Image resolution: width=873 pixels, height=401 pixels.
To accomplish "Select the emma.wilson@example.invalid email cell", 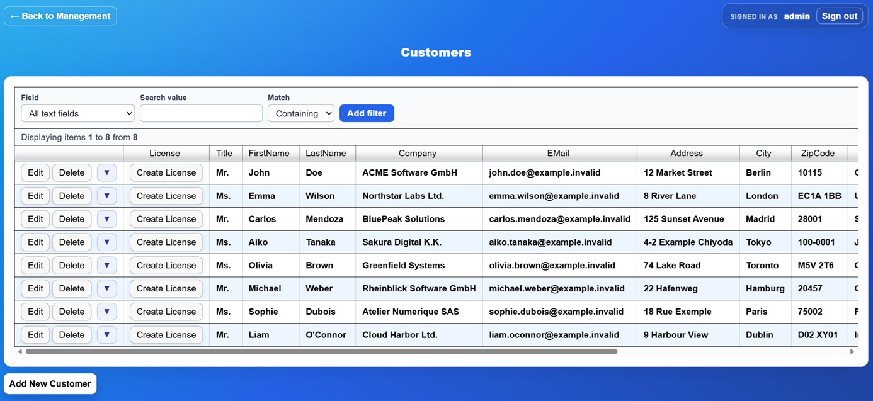I will click(559, 196).
